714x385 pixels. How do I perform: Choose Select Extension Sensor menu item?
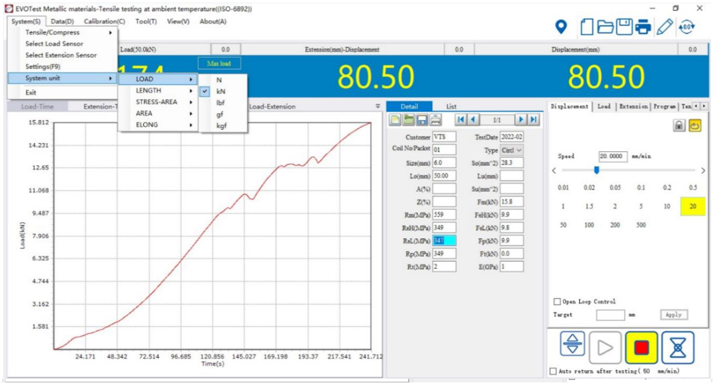pyautogui.click(x=63, y=55)
